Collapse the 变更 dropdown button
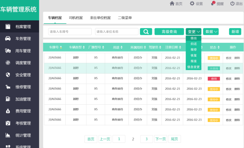This screenshot has height=148, width=244. (x=193, y=32)
